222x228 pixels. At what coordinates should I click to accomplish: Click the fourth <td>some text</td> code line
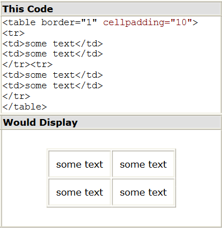tap(53, 85)
